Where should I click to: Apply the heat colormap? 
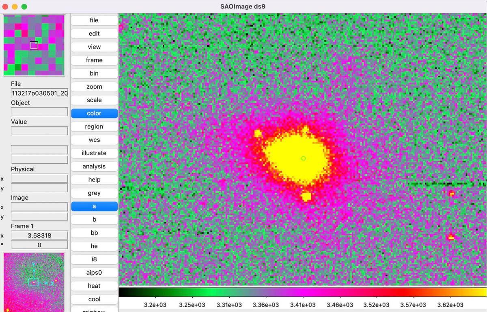94,286
